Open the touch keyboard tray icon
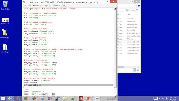 pyautogui.click(x=156, y=98)
